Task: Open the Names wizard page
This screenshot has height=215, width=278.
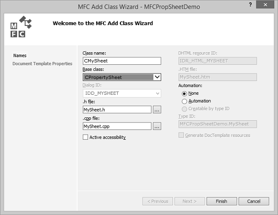Action: click(20, 55)
